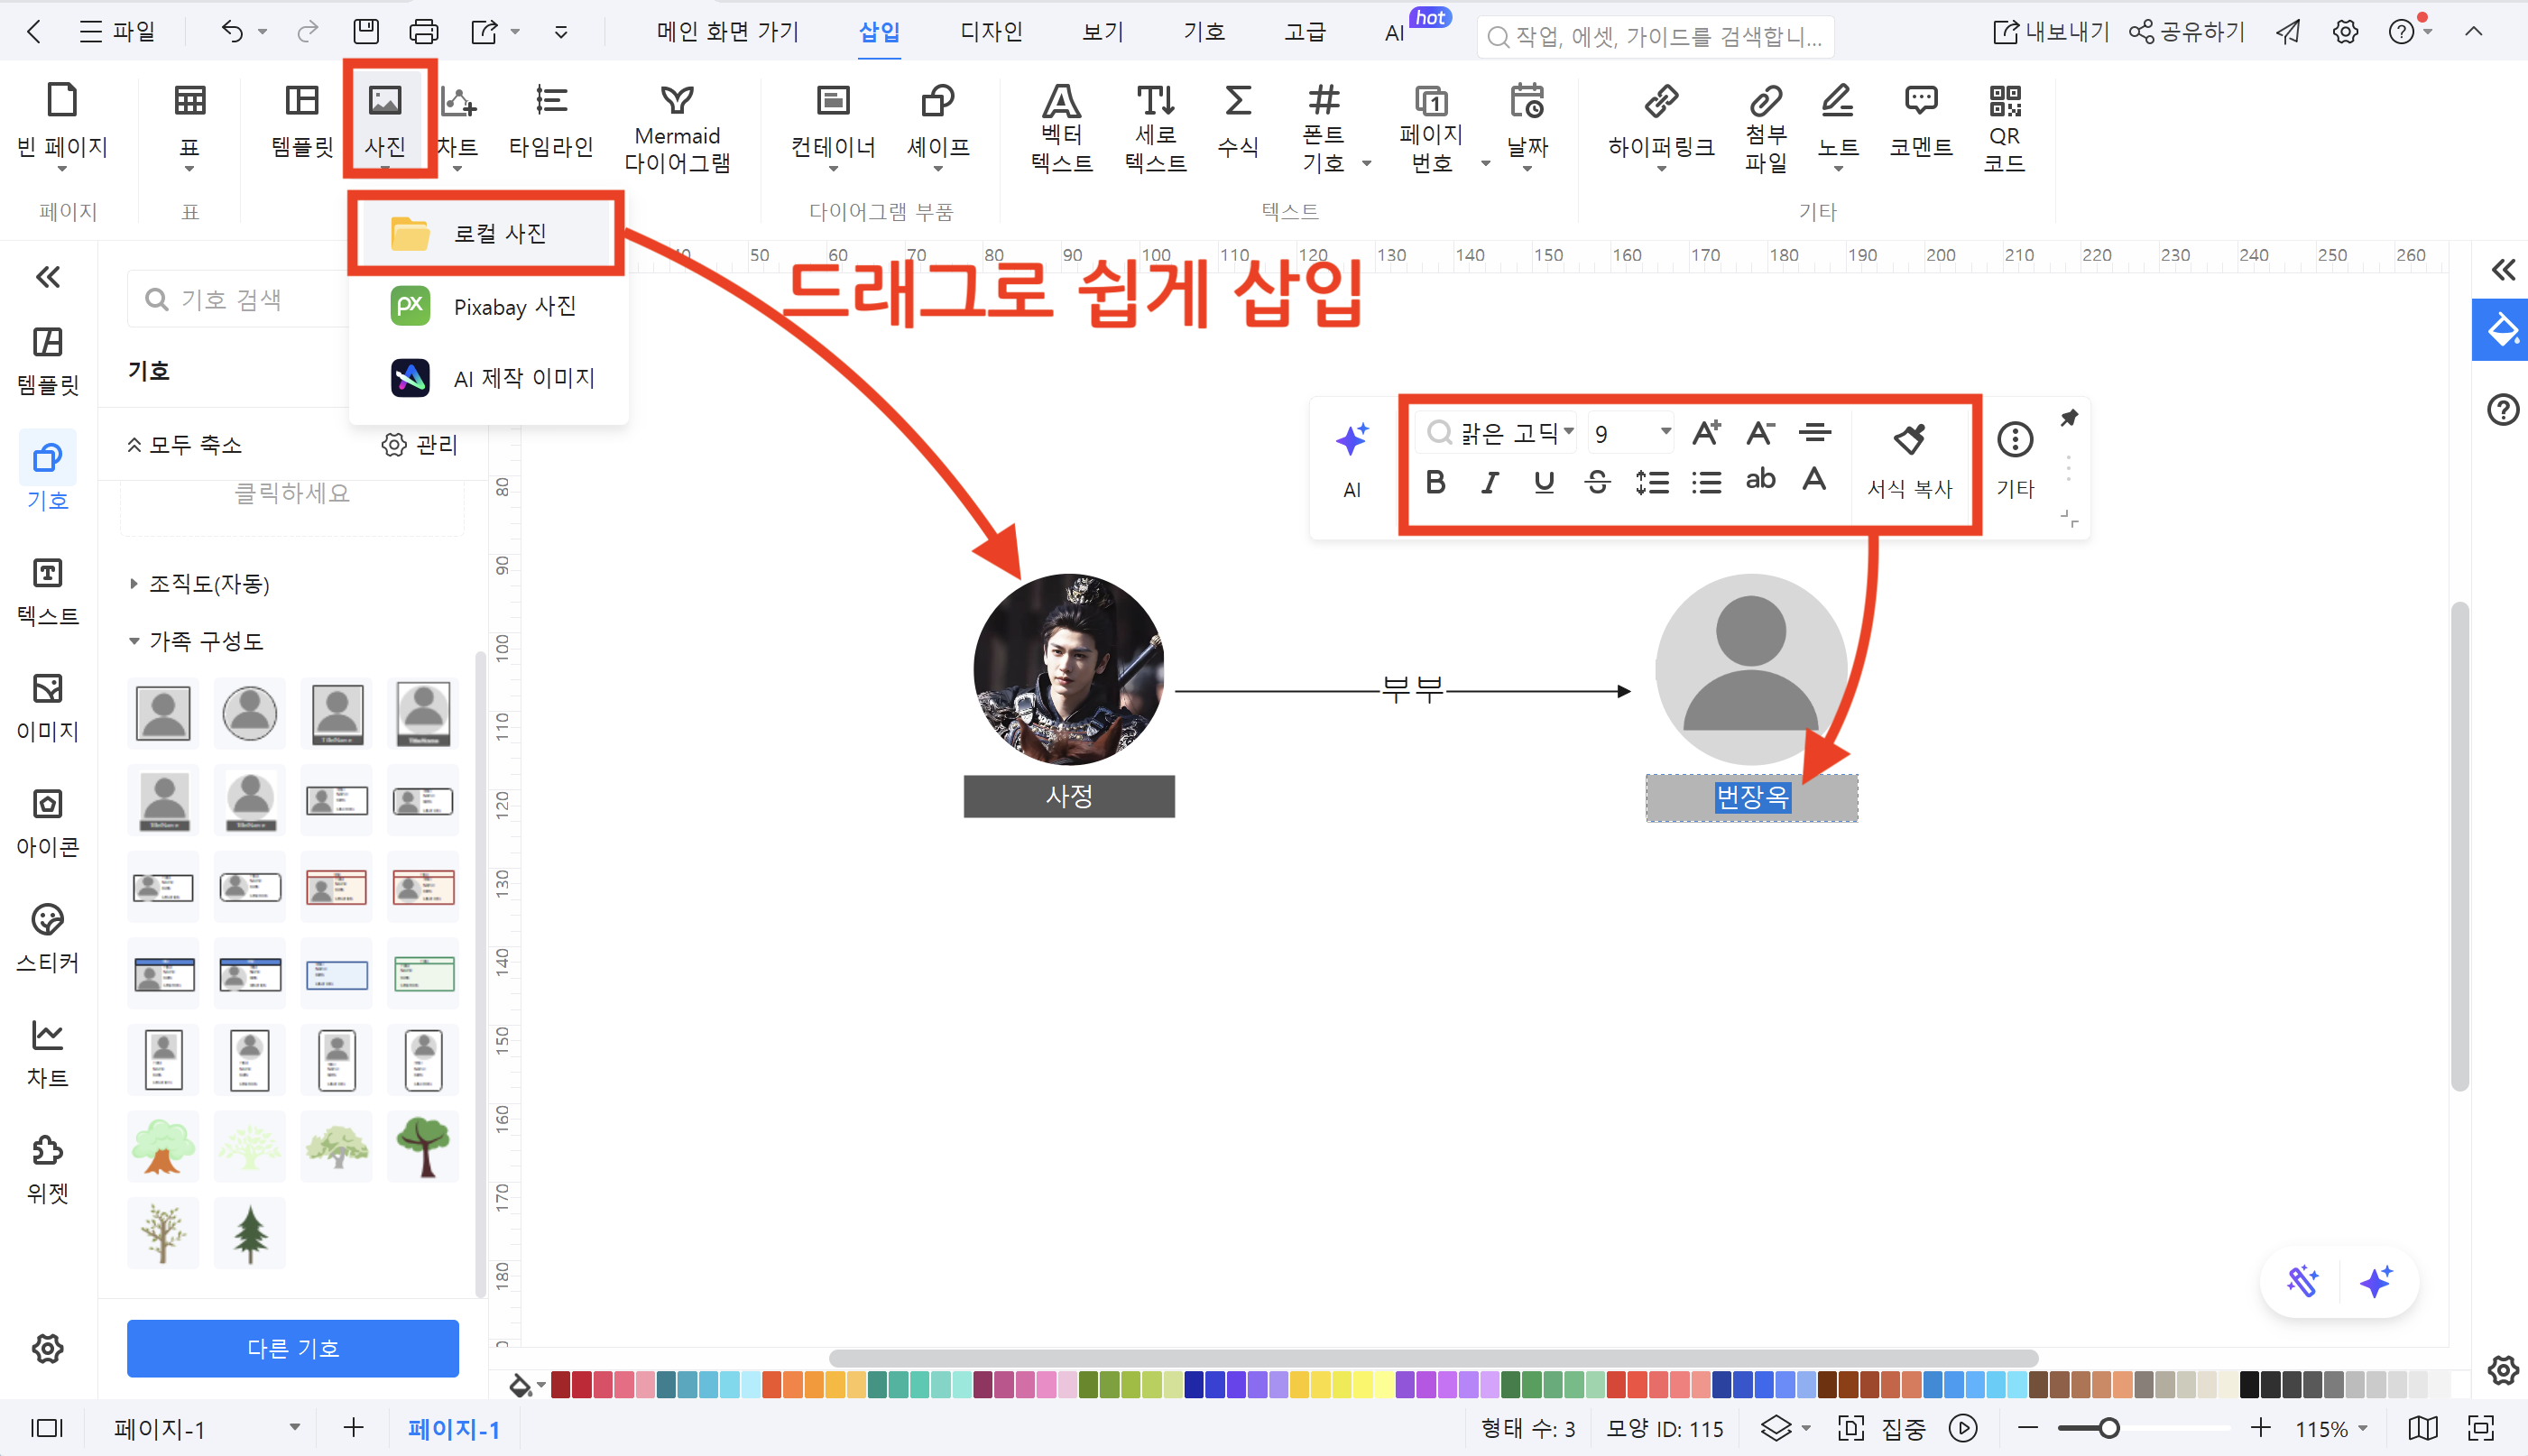Viewport: 2528px width, 1456px height.
Task: Toggle bold formatting in floating toolbar
Action: [x=1435, y=483]
